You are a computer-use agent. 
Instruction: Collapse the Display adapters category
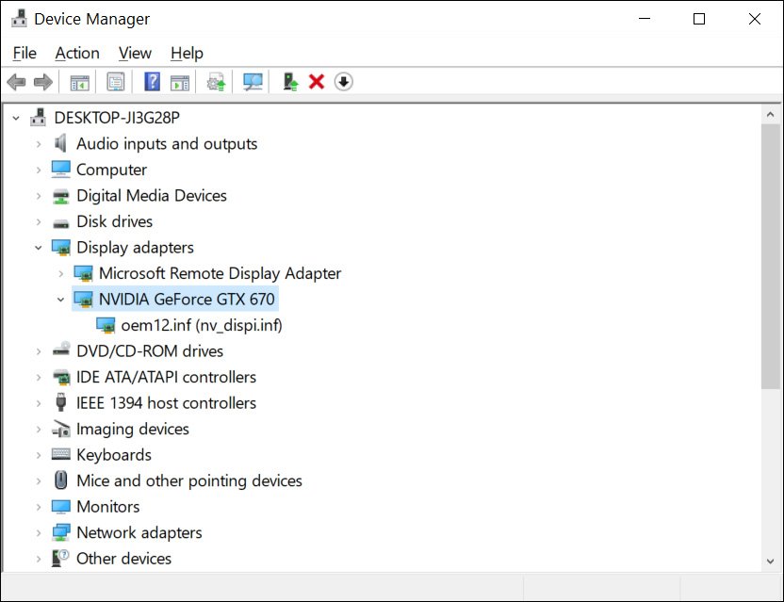click(x=39, y=248)
